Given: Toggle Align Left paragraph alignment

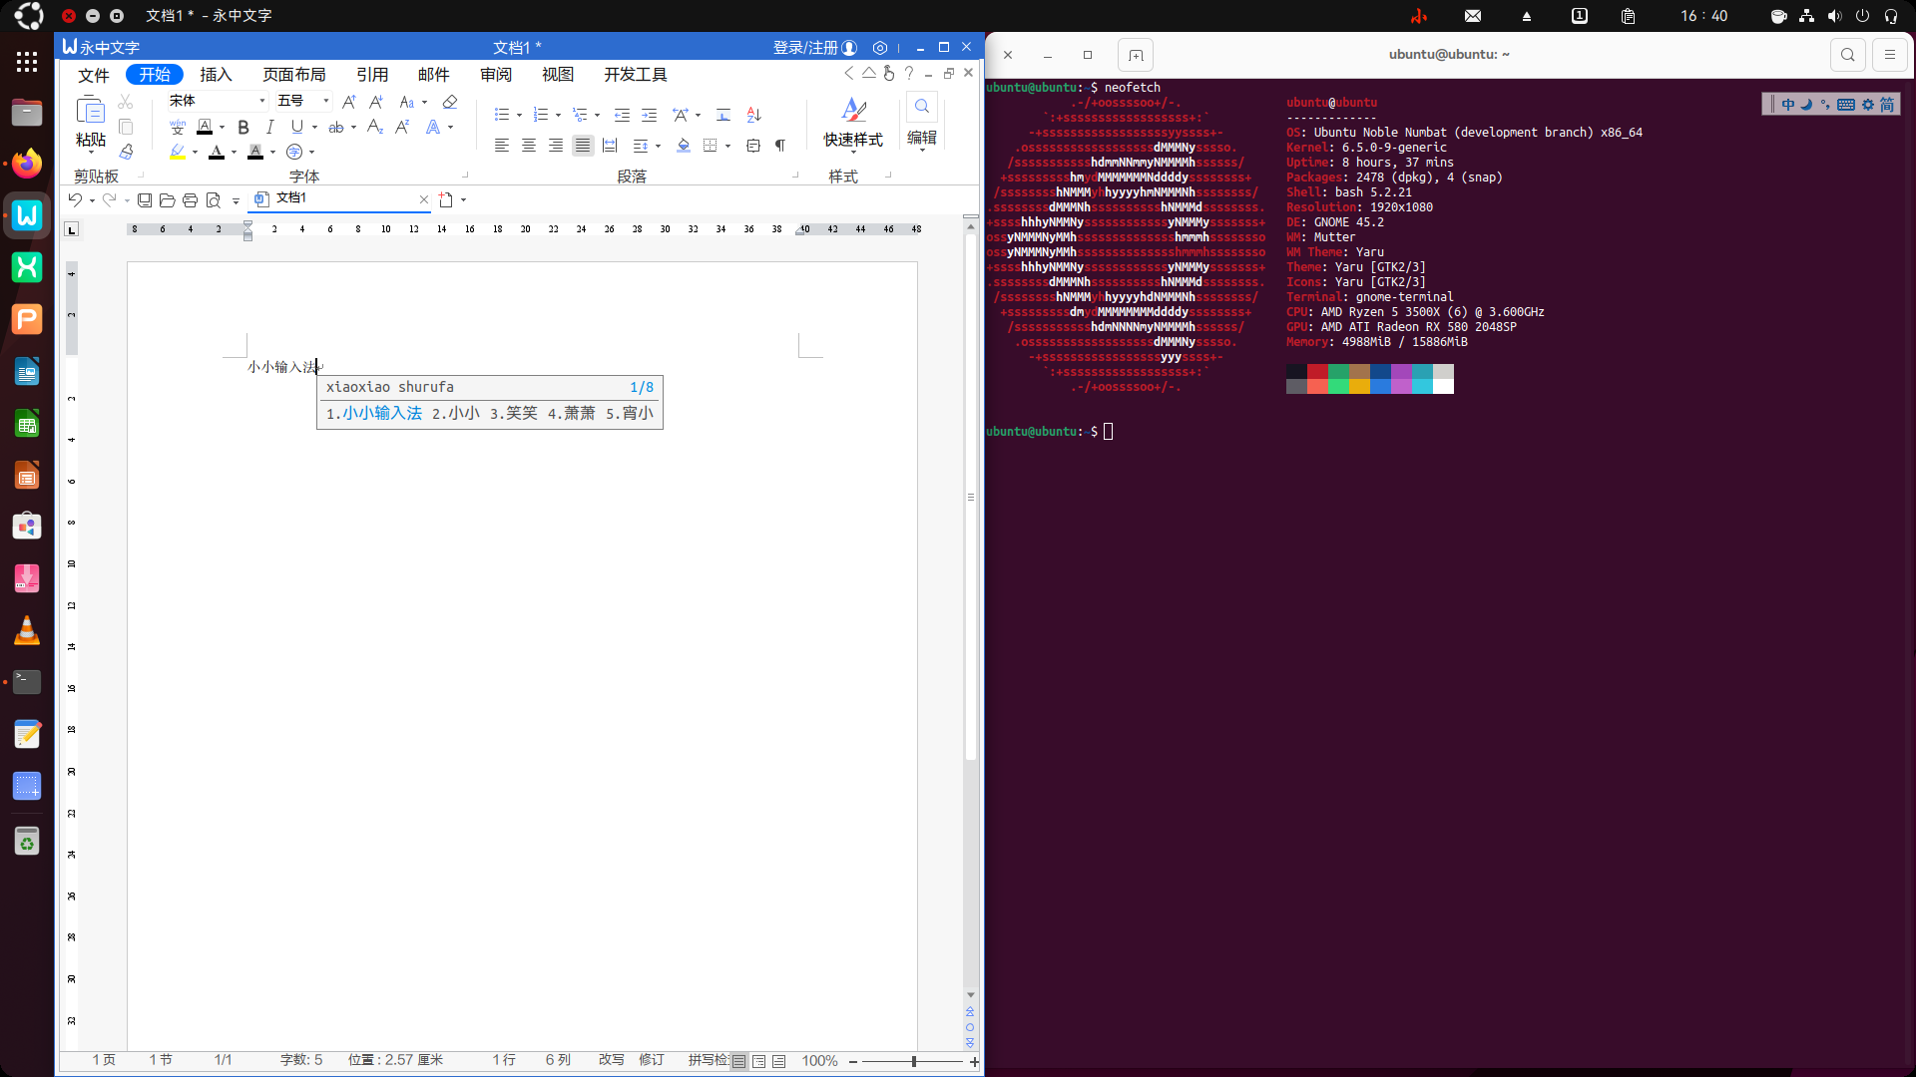Looking at the screenshot, I should (x=502, y=146).
